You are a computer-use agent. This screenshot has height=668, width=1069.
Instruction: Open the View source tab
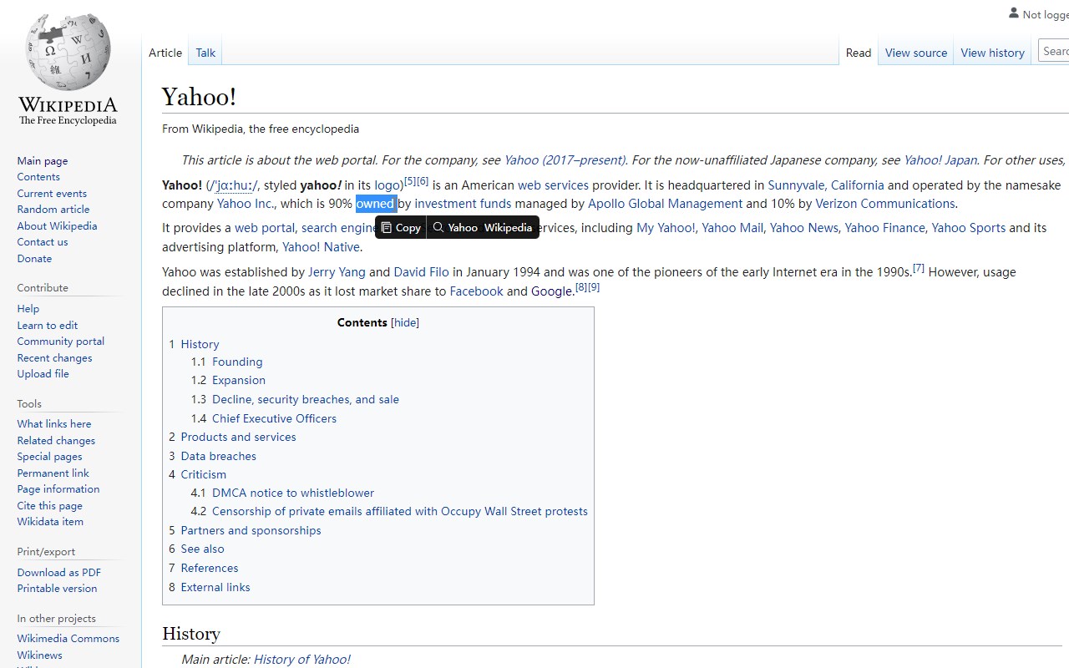(916, 53)
